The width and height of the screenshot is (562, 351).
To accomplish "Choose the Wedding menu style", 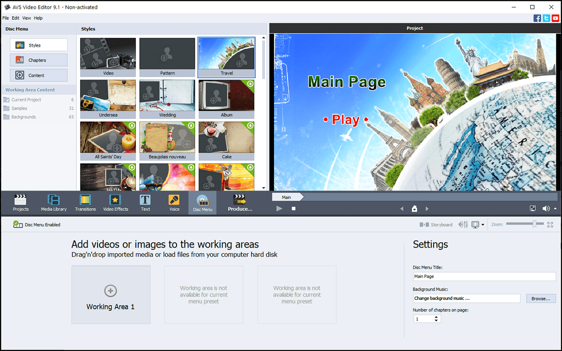I will pos(167,99).
